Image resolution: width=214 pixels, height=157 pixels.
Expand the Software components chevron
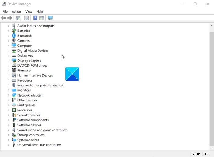pos(9,120)
